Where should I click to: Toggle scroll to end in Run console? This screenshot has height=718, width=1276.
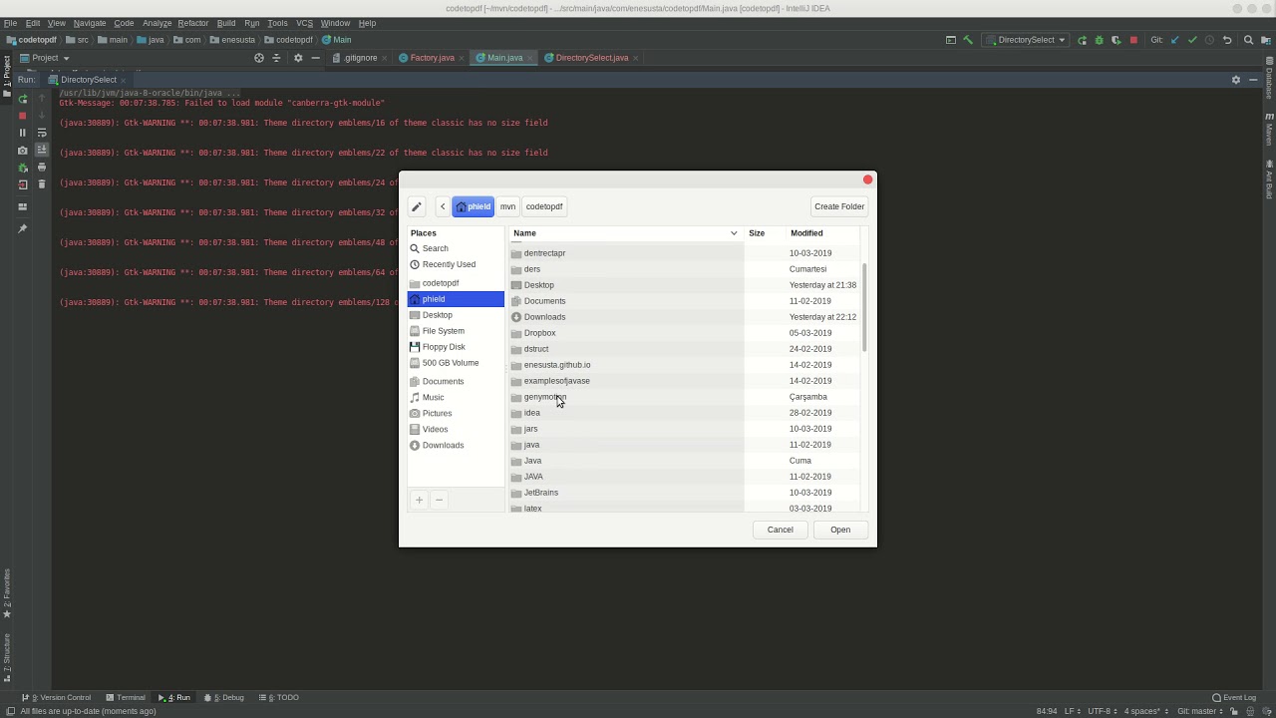click(x=42, y=150)
